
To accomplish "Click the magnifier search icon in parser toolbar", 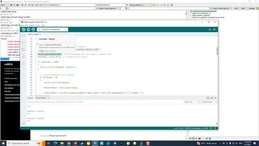I will click(x=30, y=5).
